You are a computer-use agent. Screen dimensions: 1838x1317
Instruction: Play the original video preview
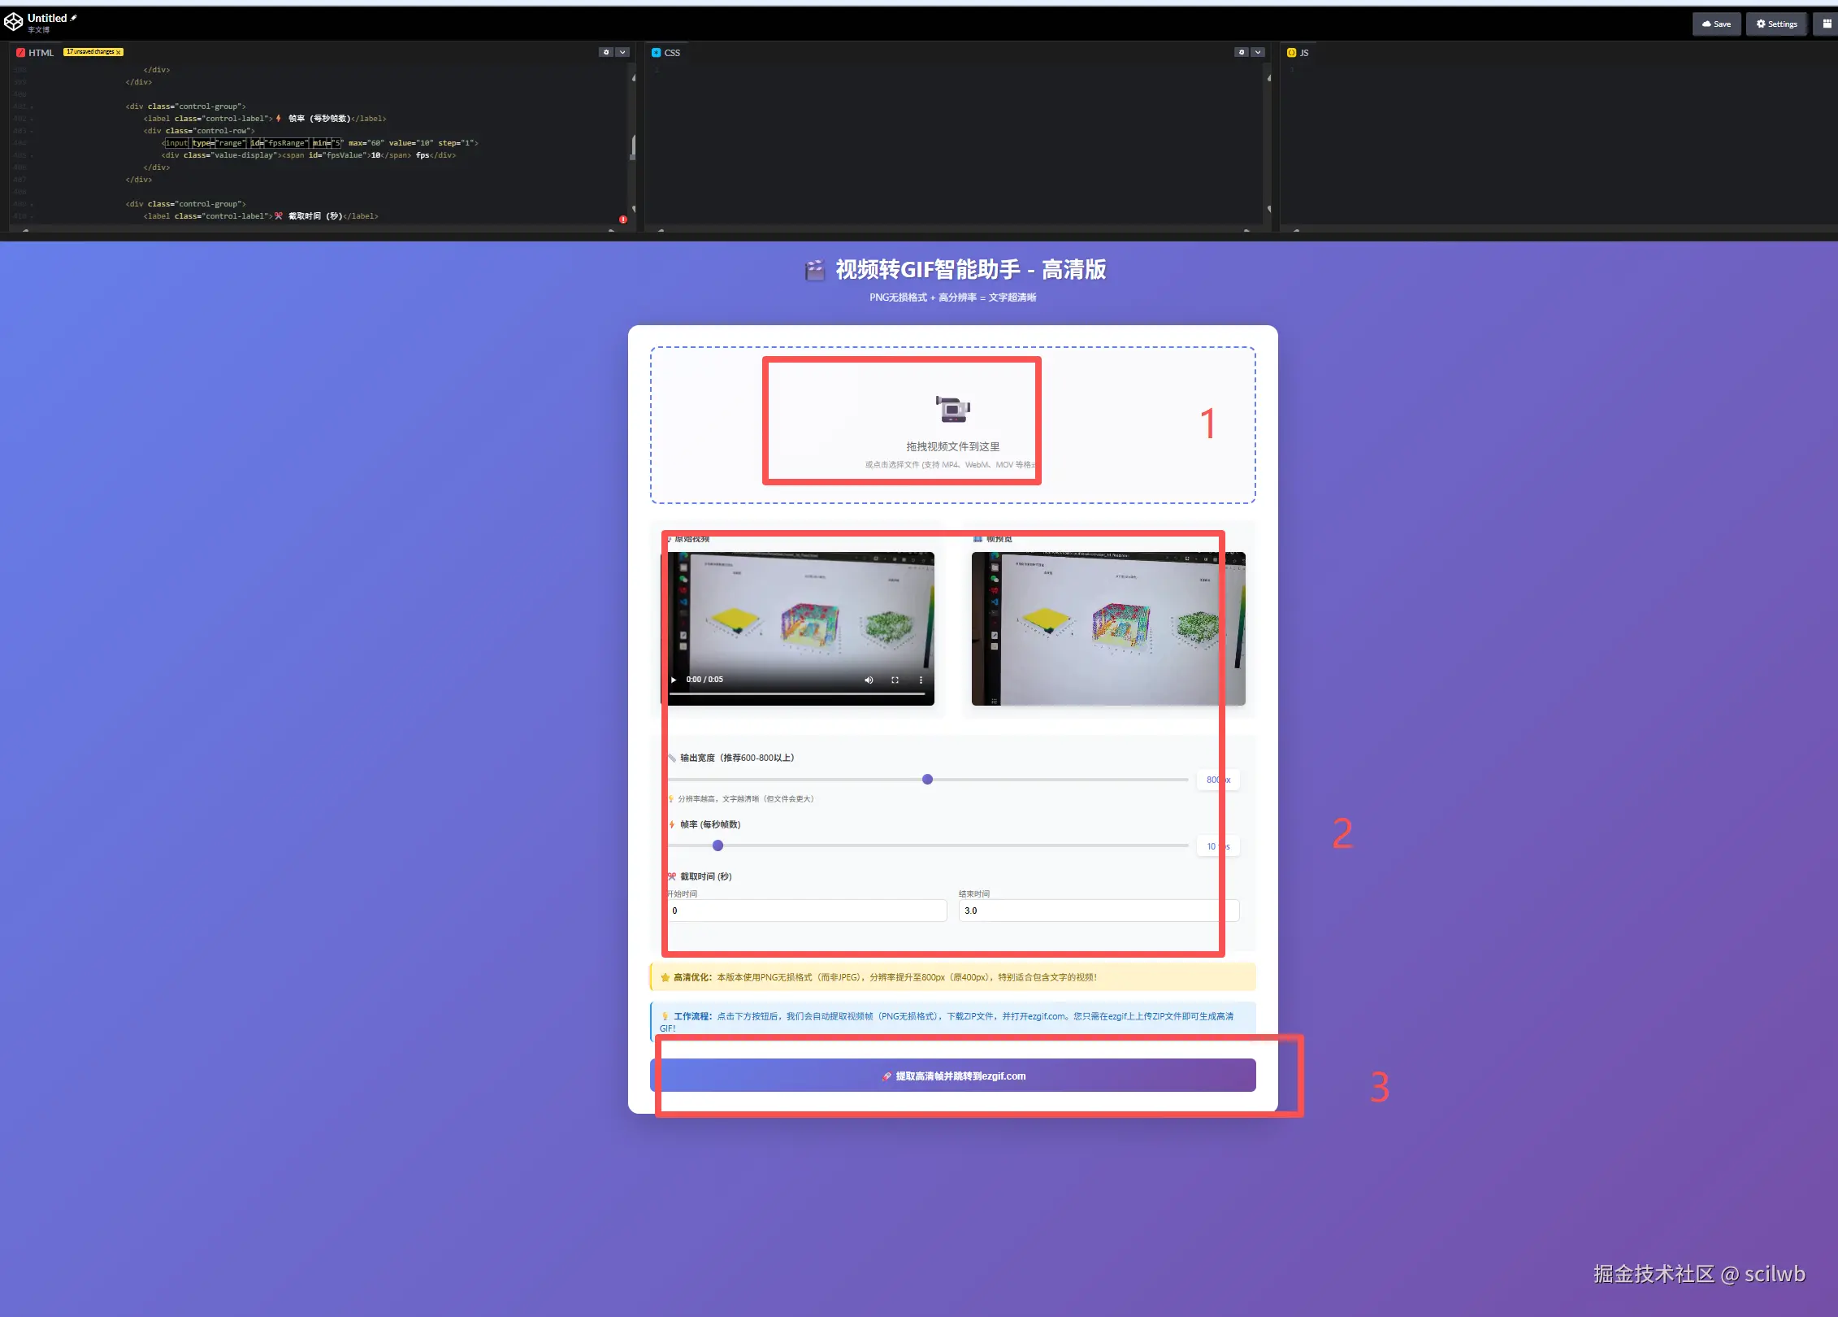pos(674,680)
